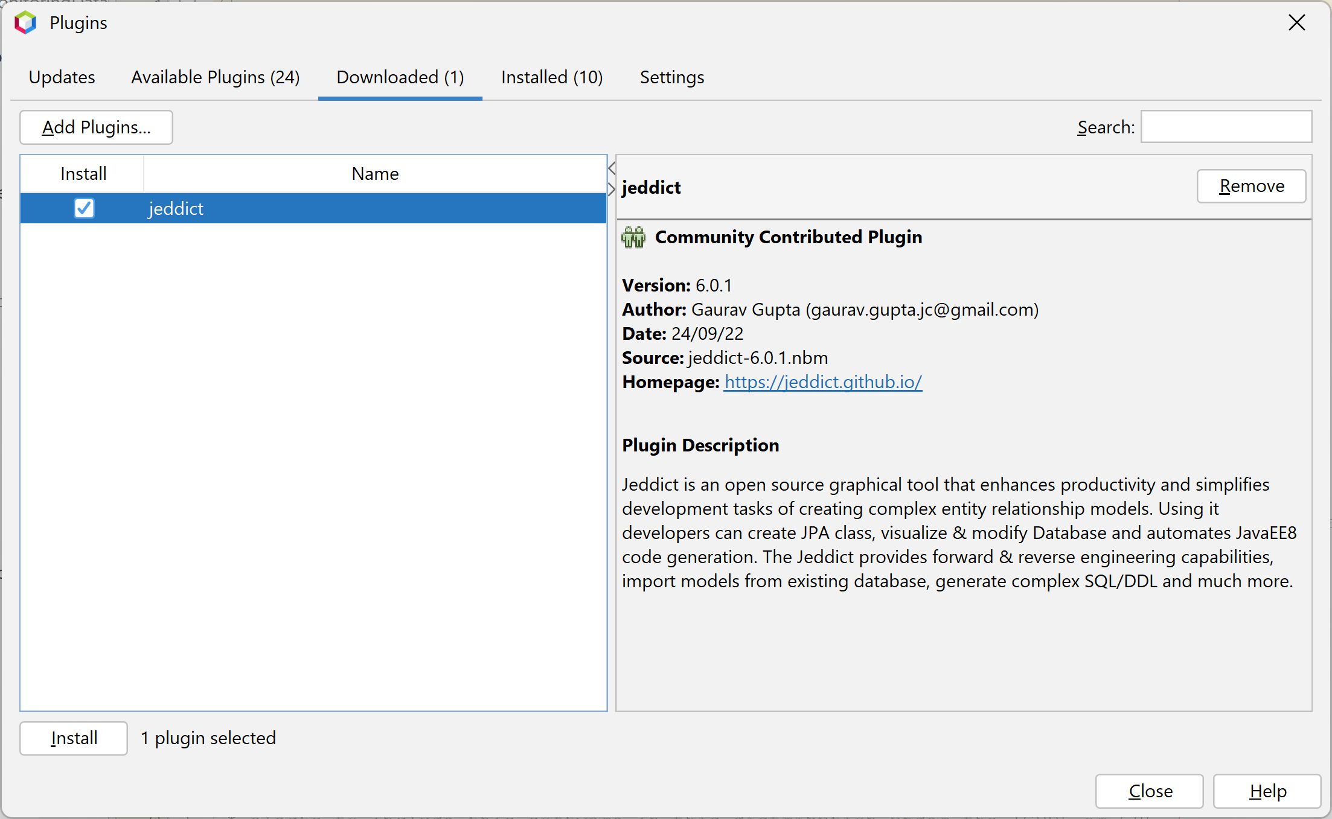This screenshot has width=1332, height=819.
Task: Click the Remove button for jeddict
Action: pos(1250,186)
